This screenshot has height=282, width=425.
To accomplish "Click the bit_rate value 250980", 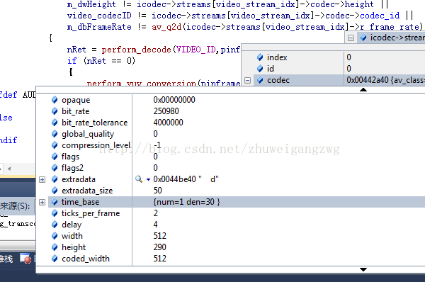I will [x=166, y=111].
